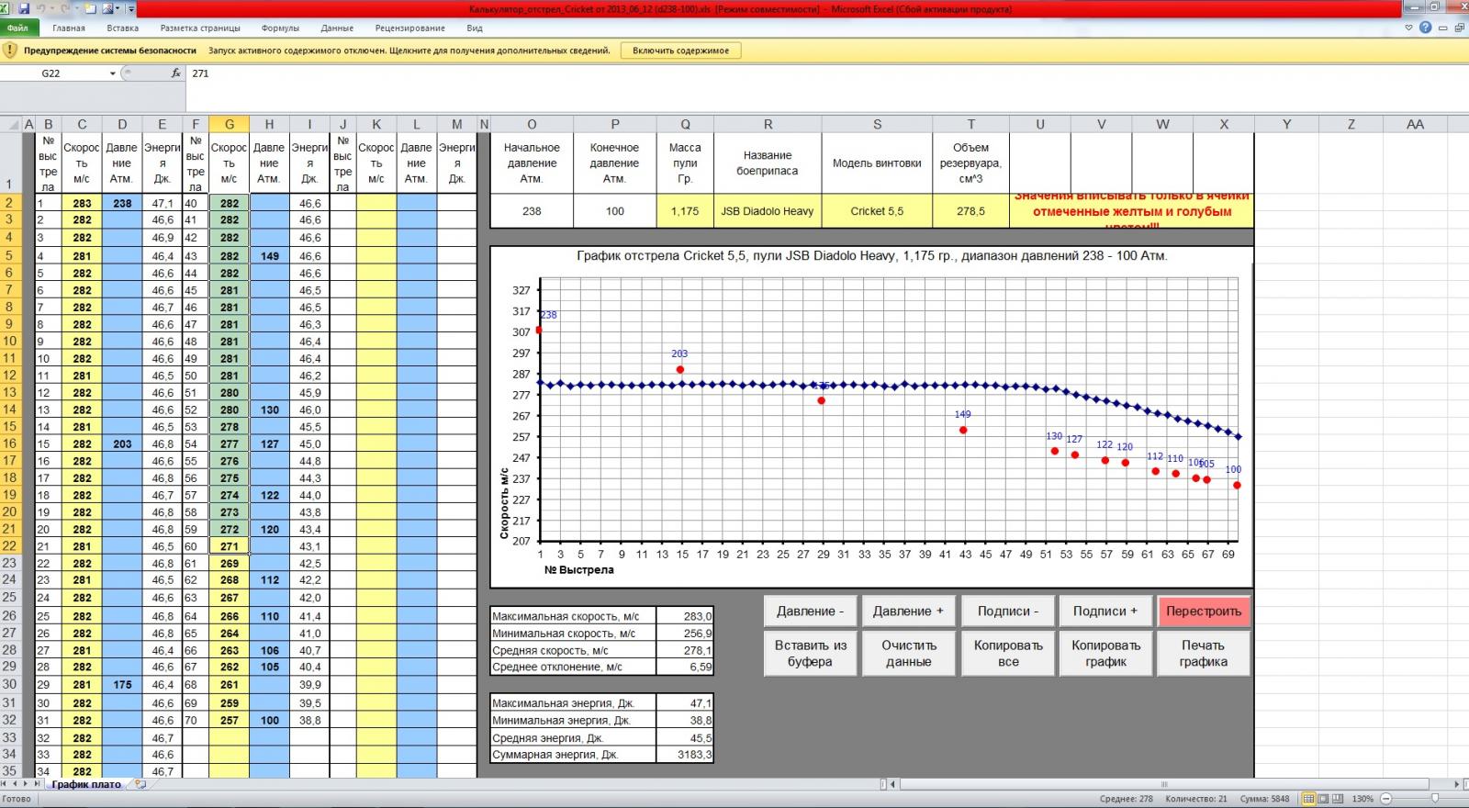
Task: Switch to the Вид tab
Action: coord(475,28)
